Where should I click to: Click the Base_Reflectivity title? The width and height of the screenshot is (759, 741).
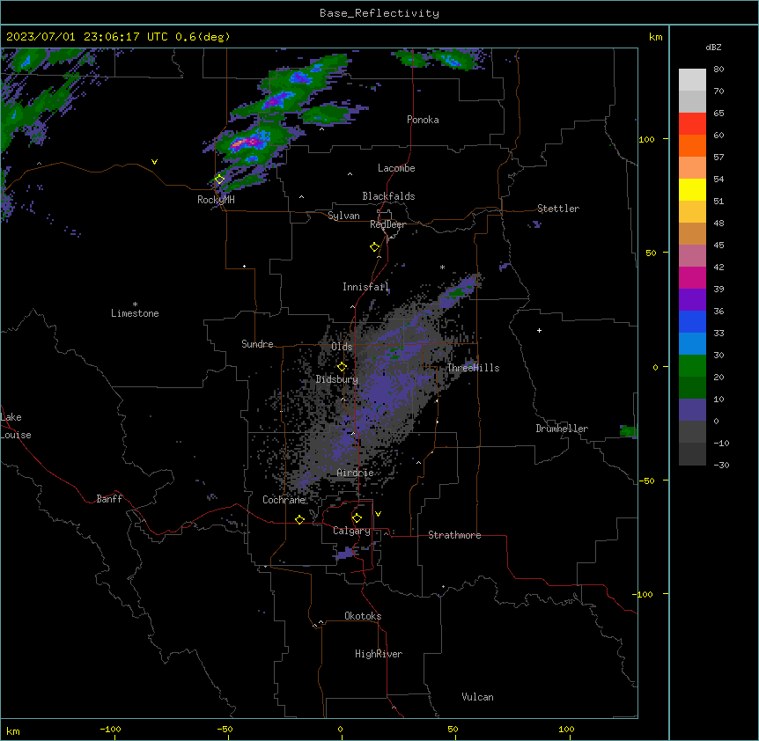[379, 13]
